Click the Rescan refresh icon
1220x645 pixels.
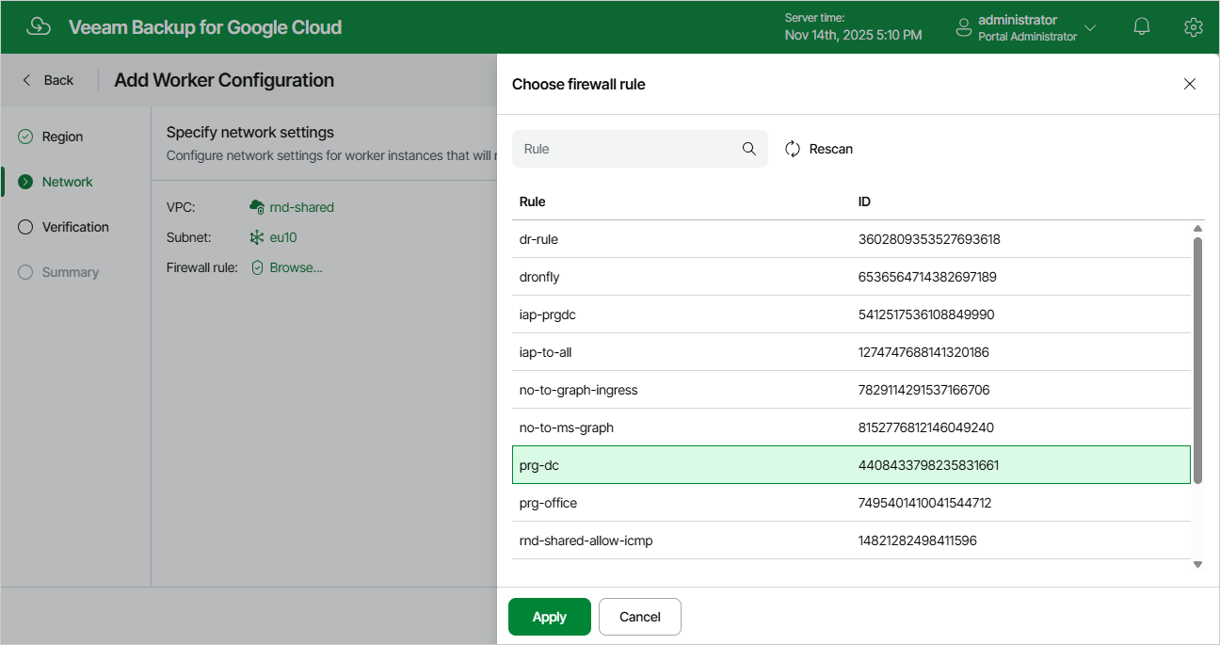(x=793, y=149)
